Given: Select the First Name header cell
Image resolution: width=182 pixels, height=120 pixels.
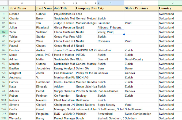Looking at the screenshot, I should [22, 8].
